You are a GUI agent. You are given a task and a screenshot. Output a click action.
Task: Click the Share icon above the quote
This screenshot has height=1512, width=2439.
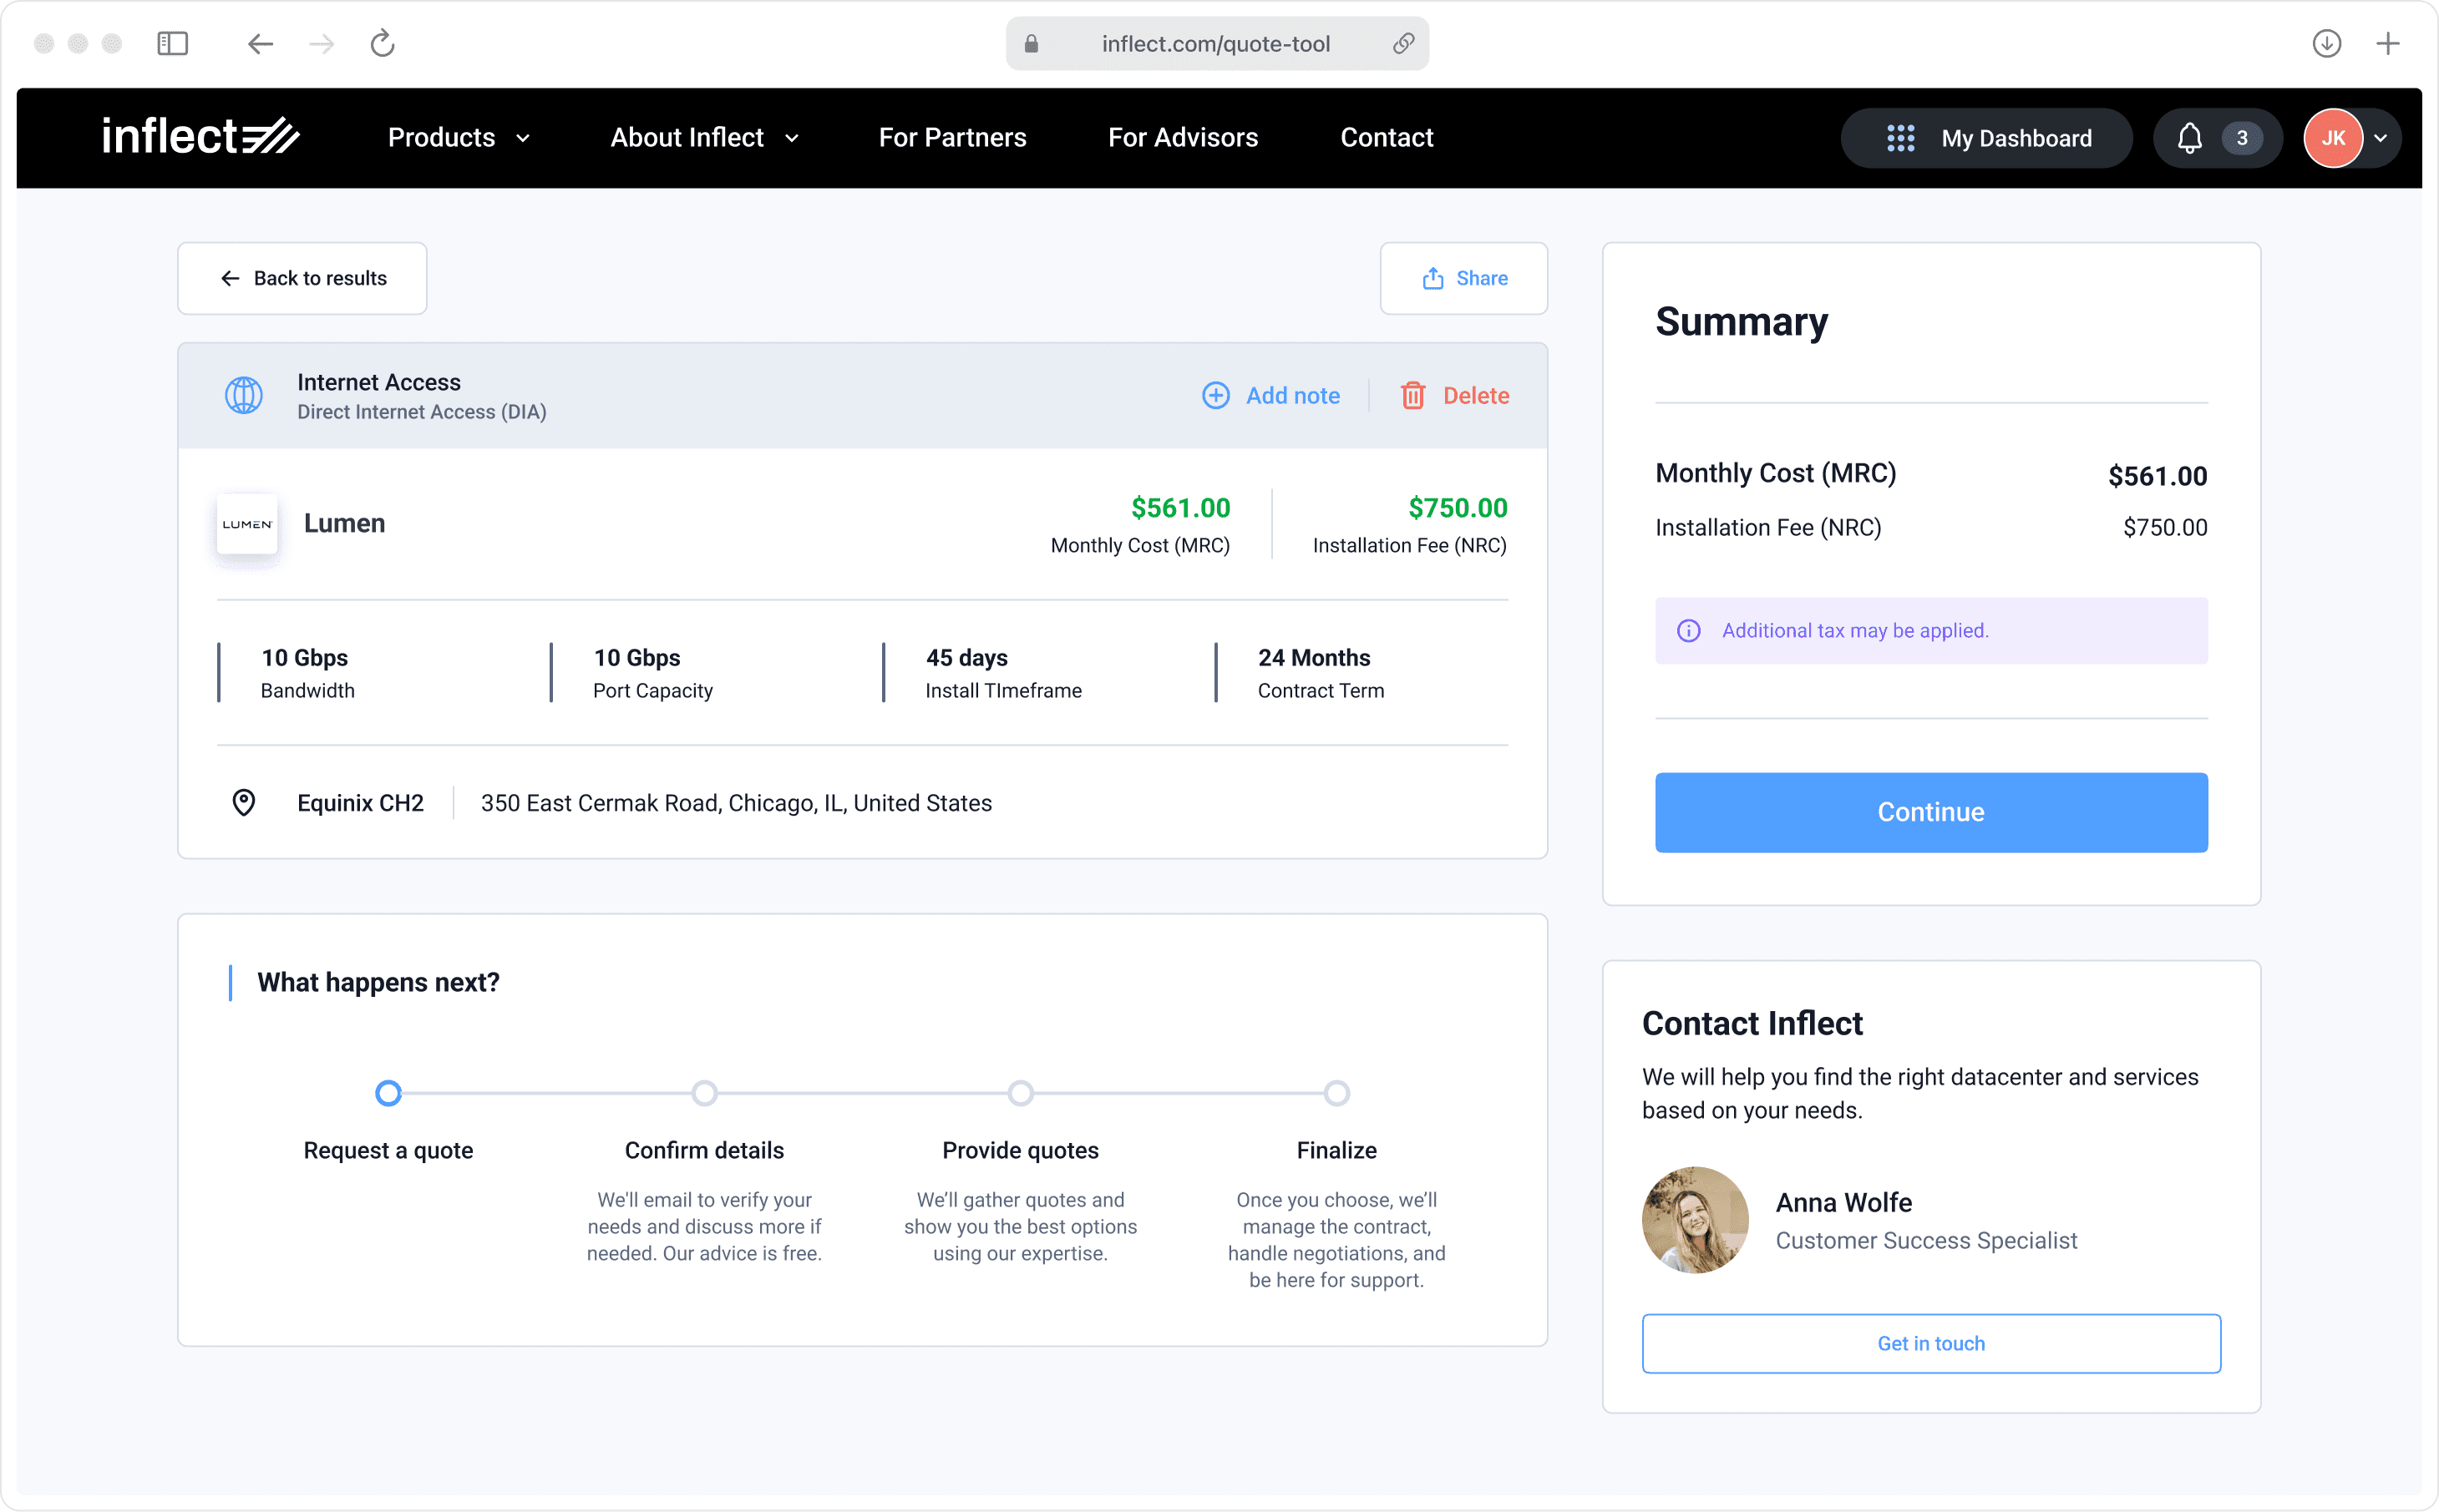[1433, 278]
